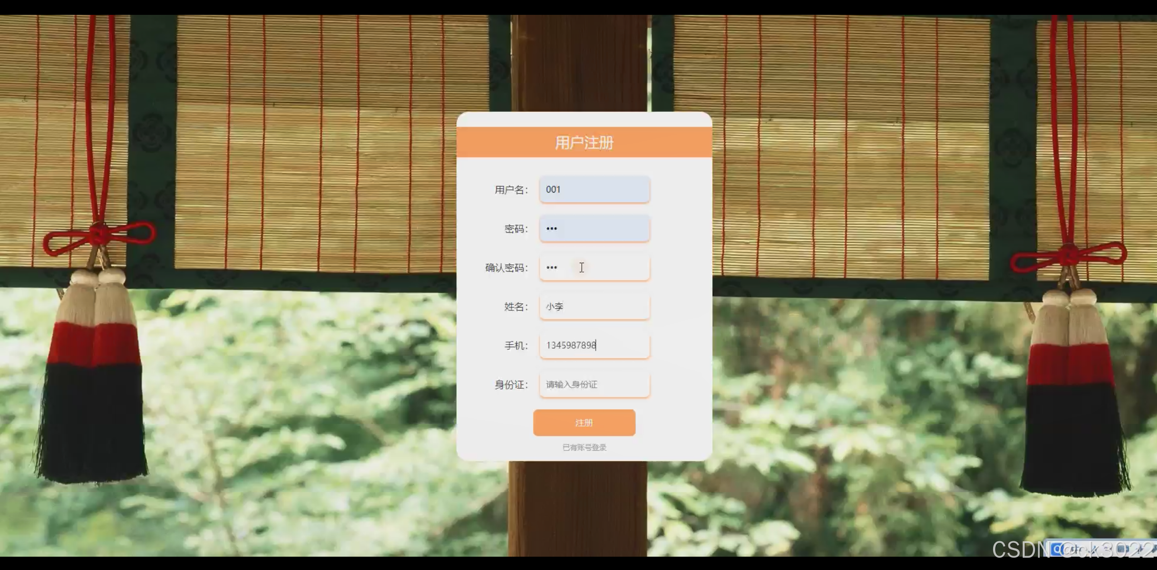Click the 手机 phone number field
The image size is (1157, 570).
point(594,345)
